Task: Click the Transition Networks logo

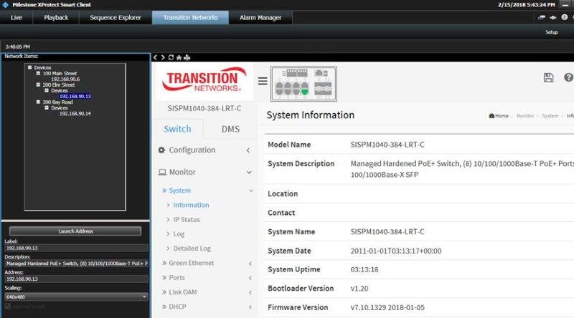Action: [x=204, y=80]
